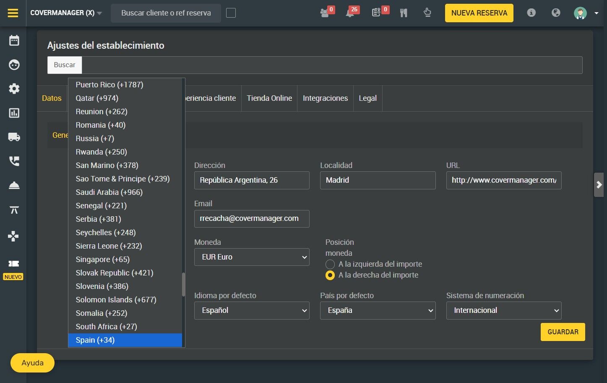
Task: Switch to the Integraciones tab
Action: (326, 98)
